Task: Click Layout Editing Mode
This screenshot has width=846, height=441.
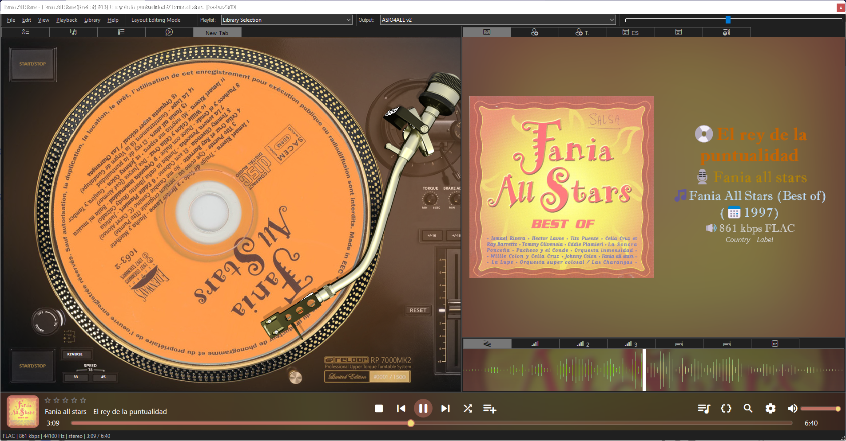Action: [156, 20]
